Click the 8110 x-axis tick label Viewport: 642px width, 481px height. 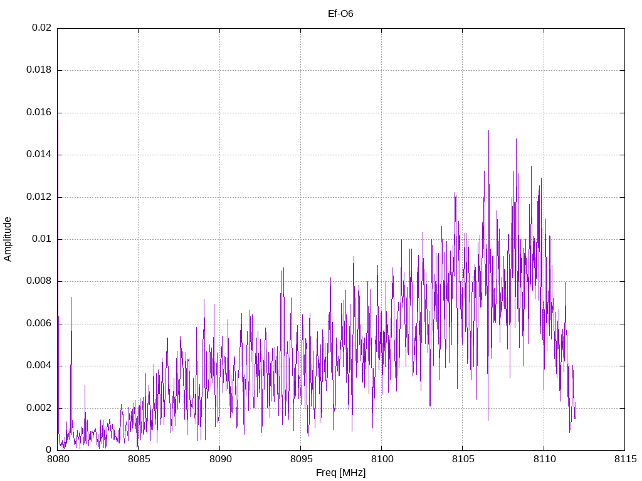pos(544,459)
